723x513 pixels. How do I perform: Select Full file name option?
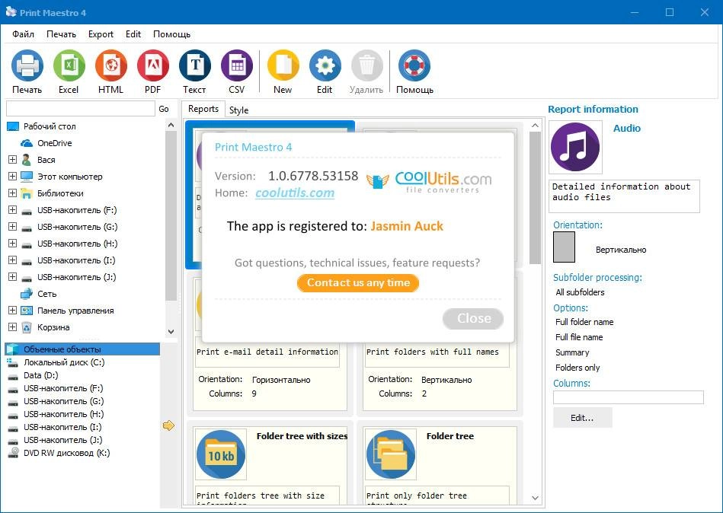coord(579,337)
